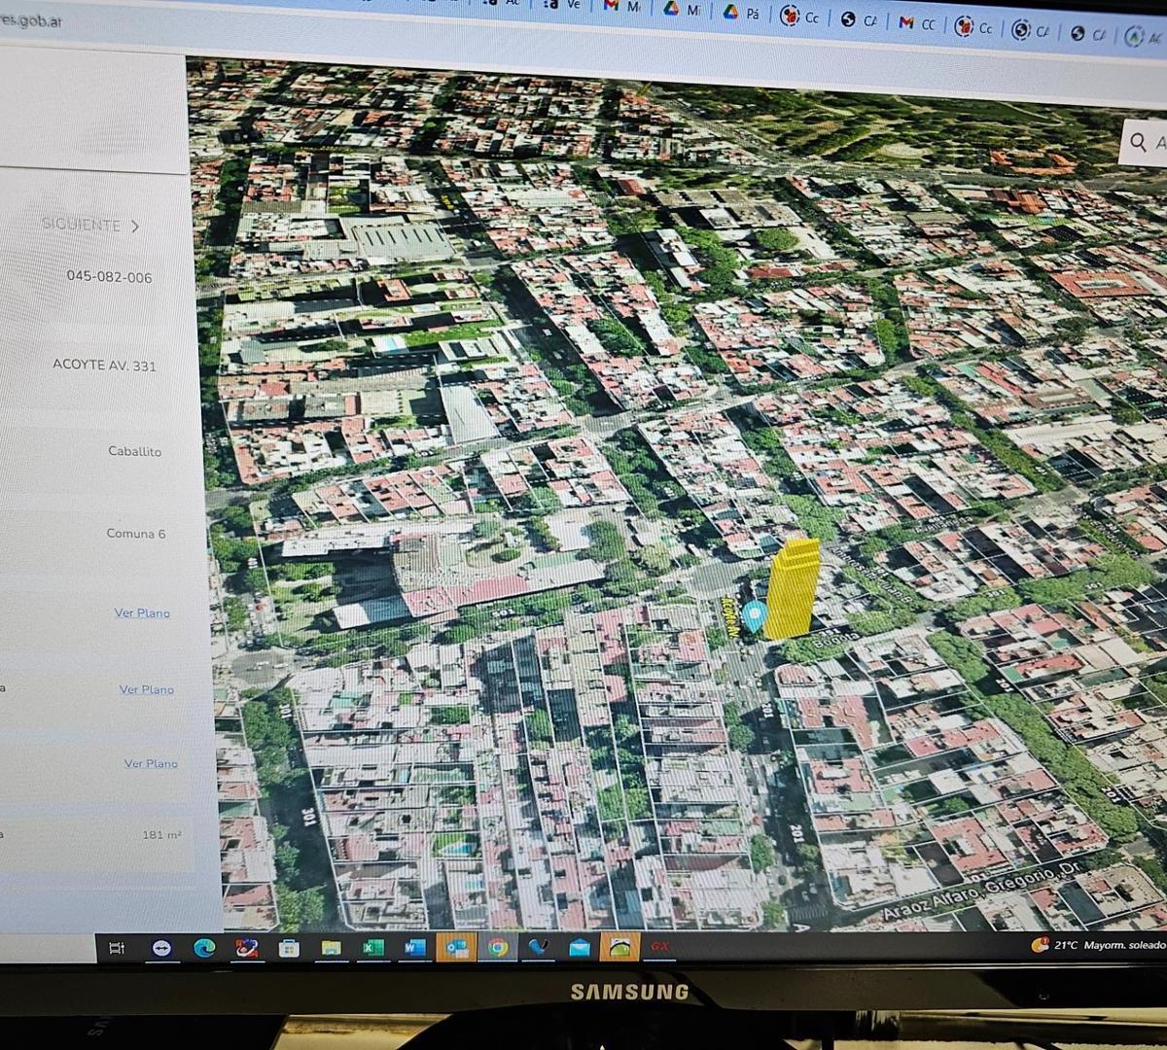Open the third Ver Plano link
The image size is (1167, 1050).
click(x=151, y=763)
